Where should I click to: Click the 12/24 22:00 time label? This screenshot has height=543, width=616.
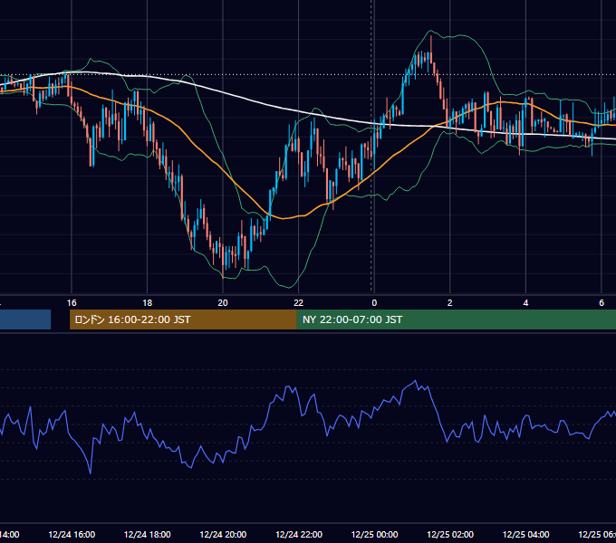point(299,534)
